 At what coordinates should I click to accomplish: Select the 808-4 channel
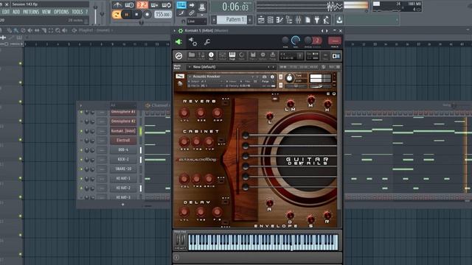tap(123, 150)
